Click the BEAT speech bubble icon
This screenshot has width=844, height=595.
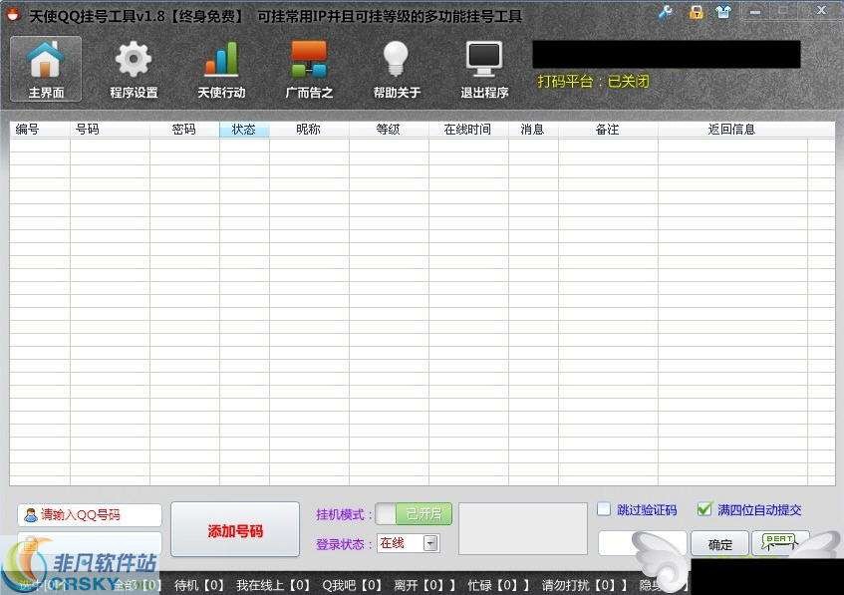[780, 542]
